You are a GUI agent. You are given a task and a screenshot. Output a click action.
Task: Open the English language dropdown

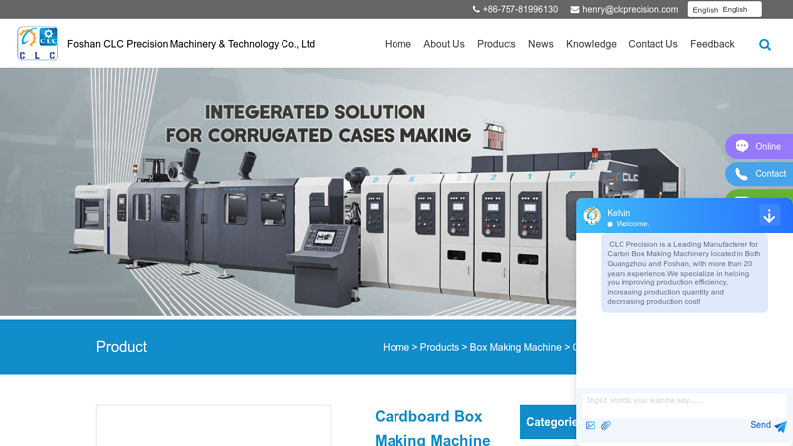pos(725,9)
